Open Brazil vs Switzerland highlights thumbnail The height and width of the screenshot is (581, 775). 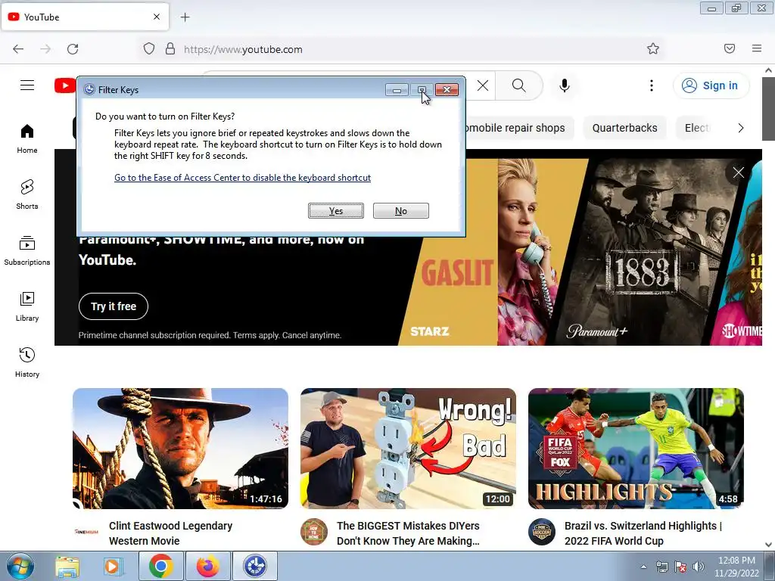click(x=636, y=449)
